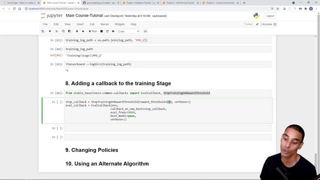Screen dimensions: 320x180
Task: Open the browser profile avatar
Action: pyautogui.click(x=311, y=9)
